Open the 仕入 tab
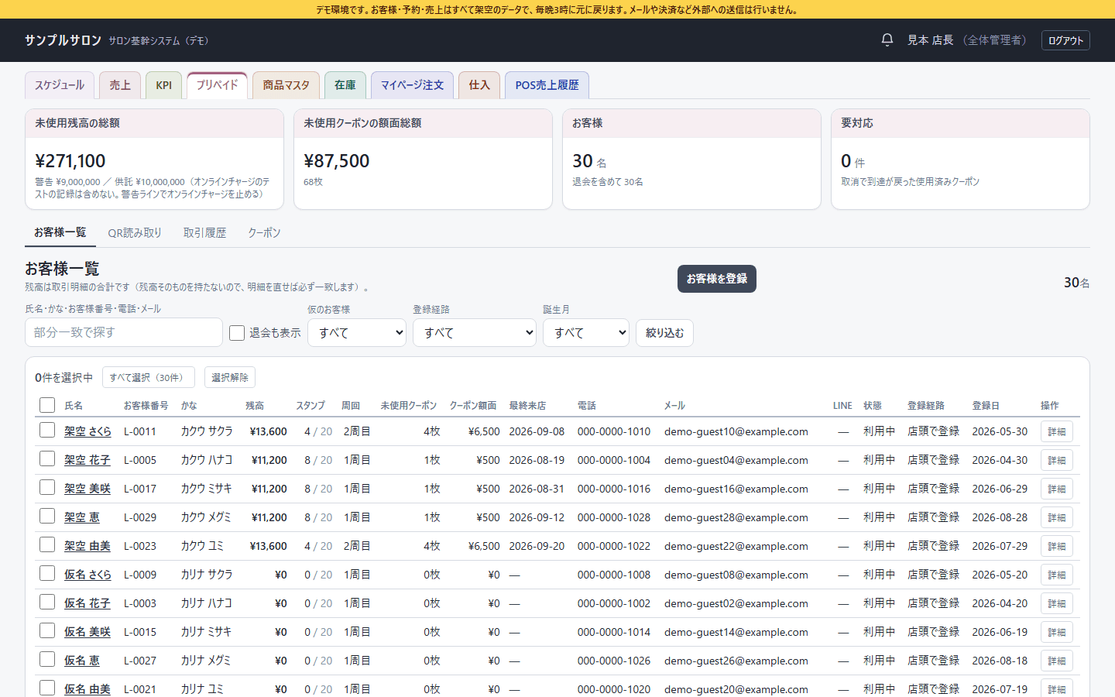The image size is (1115, 697). click(x=479, y=85)
